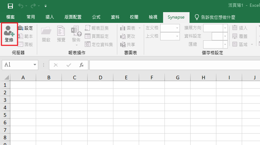The width and height of the screenshot is (260, 145).
Task: Click the save icon in title bar
Action: [10, 6]
